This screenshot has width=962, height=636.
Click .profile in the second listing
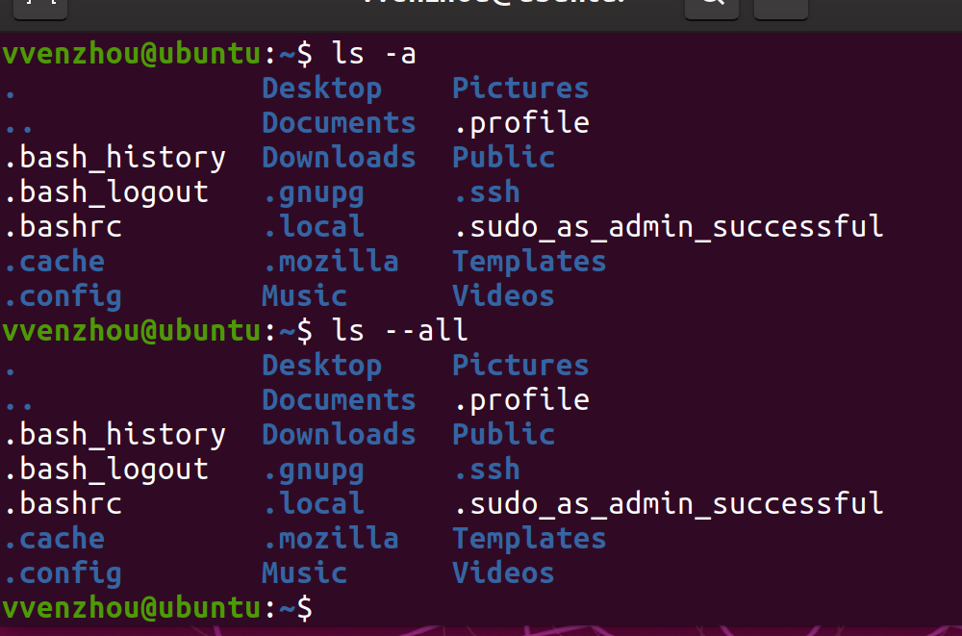(520, 400)
